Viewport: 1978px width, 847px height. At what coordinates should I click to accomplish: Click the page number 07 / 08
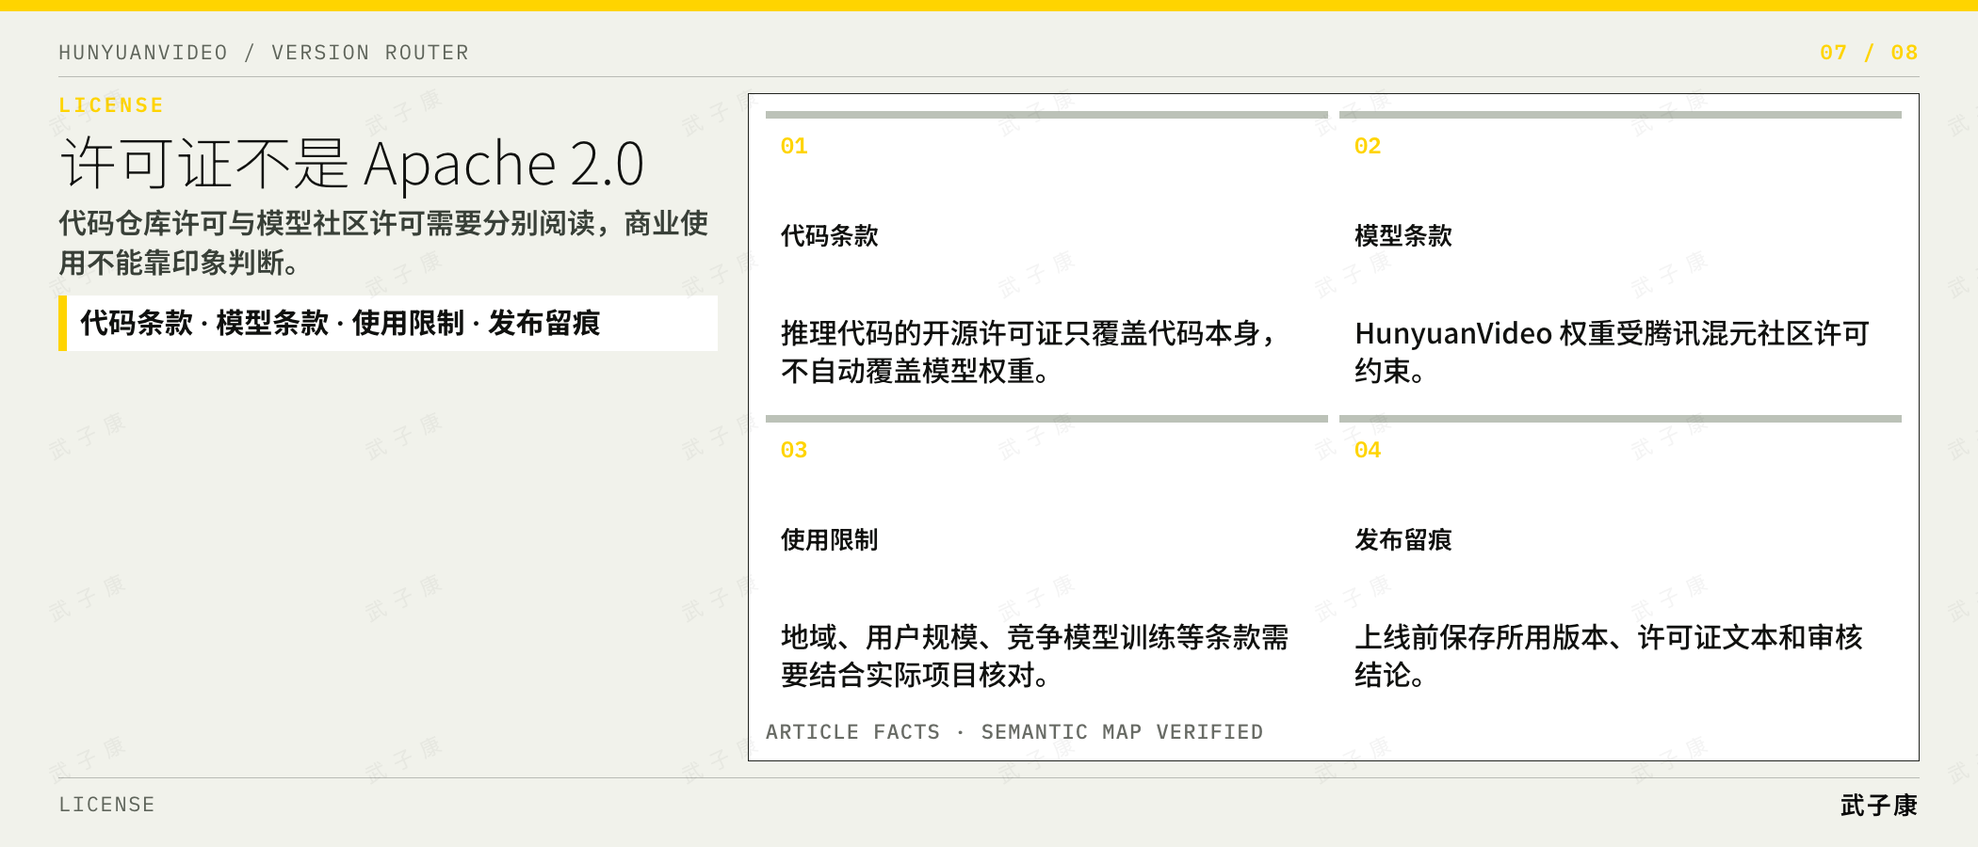pyautogui.click(x=1869, y=53)
